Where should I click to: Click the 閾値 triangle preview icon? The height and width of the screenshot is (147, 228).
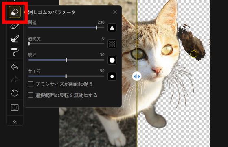pos(112,28)
